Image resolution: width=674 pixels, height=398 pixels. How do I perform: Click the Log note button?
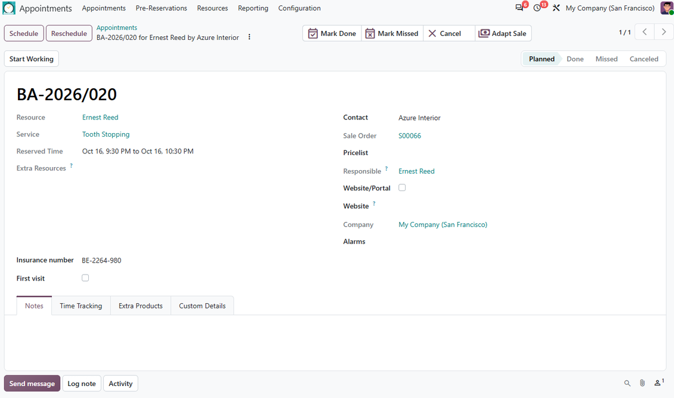pos(82,384)
